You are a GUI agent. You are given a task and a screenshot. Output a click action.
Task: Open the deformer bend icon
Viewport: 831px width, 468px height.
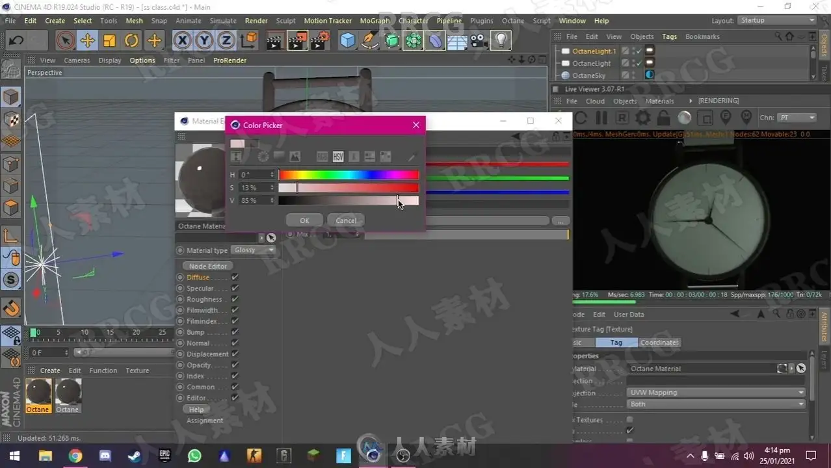pyautogui.click(x=435, y=41)
